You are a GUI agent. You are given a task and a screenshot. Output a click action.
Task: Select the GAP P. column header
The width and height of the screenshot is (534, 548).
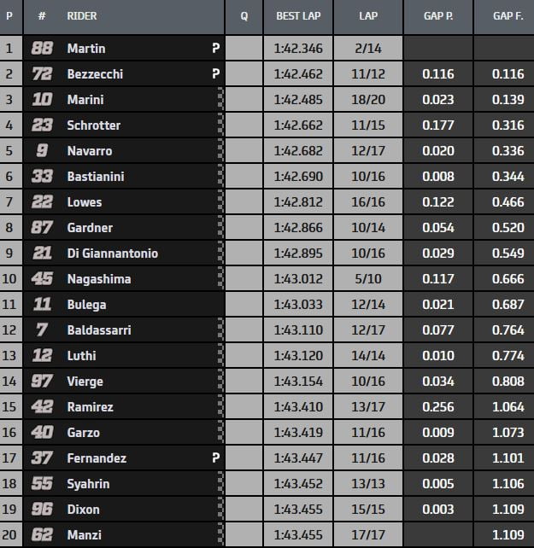tap(439, 16)
